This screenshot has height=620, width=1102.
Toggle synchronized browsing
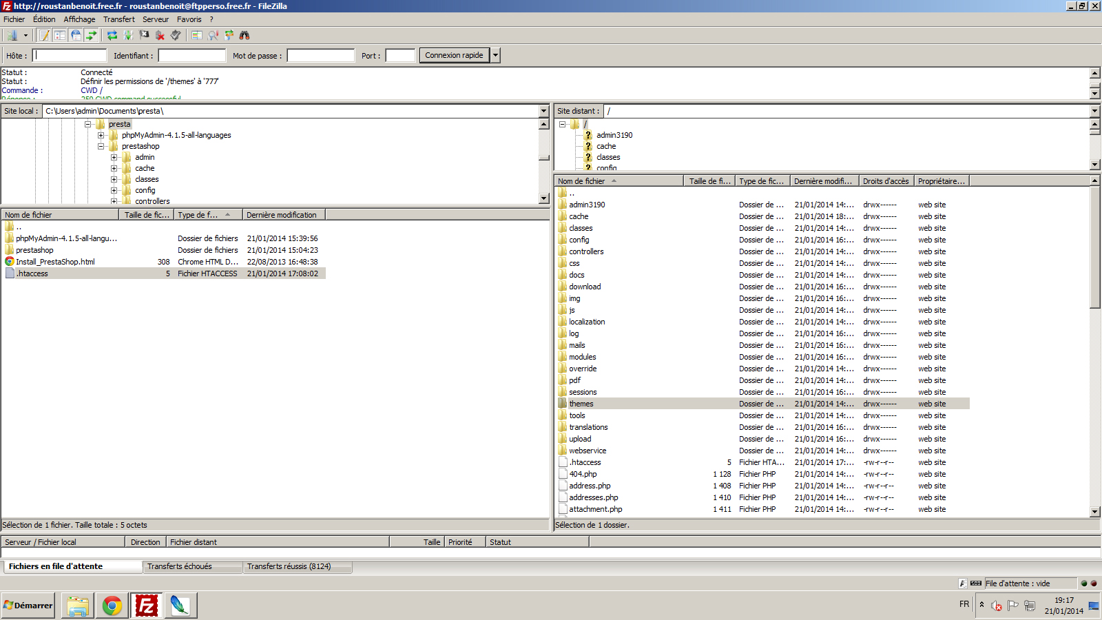pyautogui.click(x=229, y=35)
